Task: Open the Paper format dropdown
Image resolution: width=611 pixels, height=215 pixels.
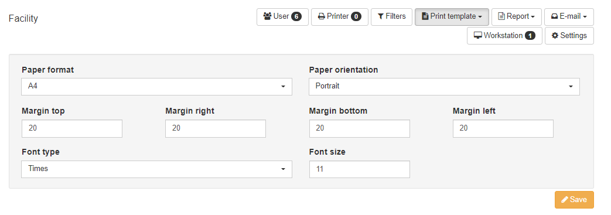Action: [x=156, y=87]
